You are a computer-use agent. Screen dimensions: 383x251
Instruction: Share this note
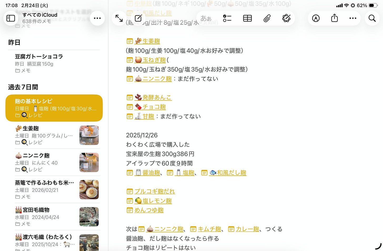[x=334, y=18]
